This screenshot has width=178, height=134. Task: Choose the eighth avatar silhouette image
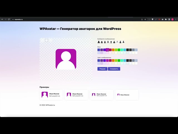coord(120,42)
